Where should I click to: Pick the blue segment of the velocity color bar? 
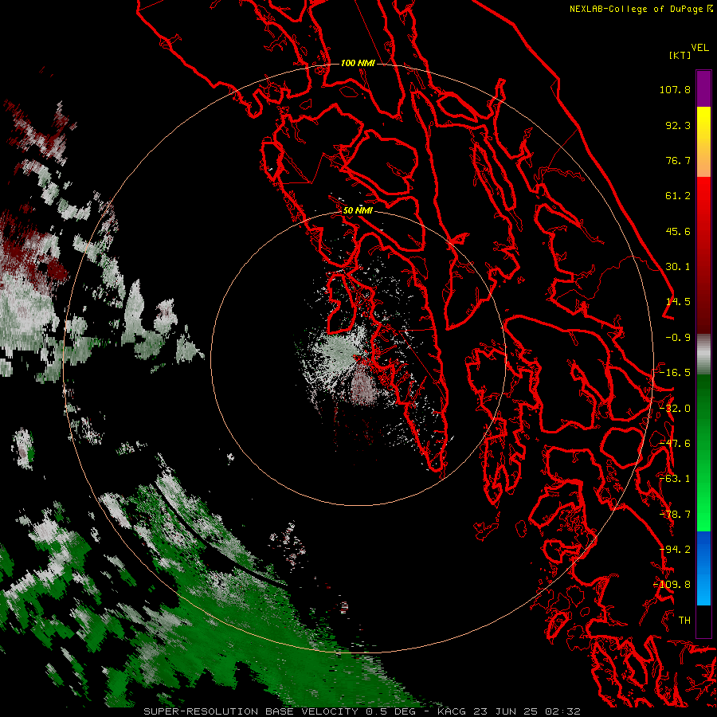(x=703, y=568)
